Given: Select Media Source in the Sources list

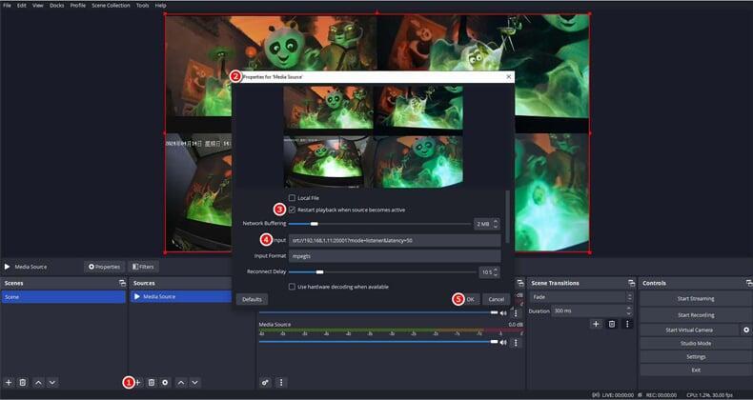Looking at the screenshot, I should click(181, 297).
